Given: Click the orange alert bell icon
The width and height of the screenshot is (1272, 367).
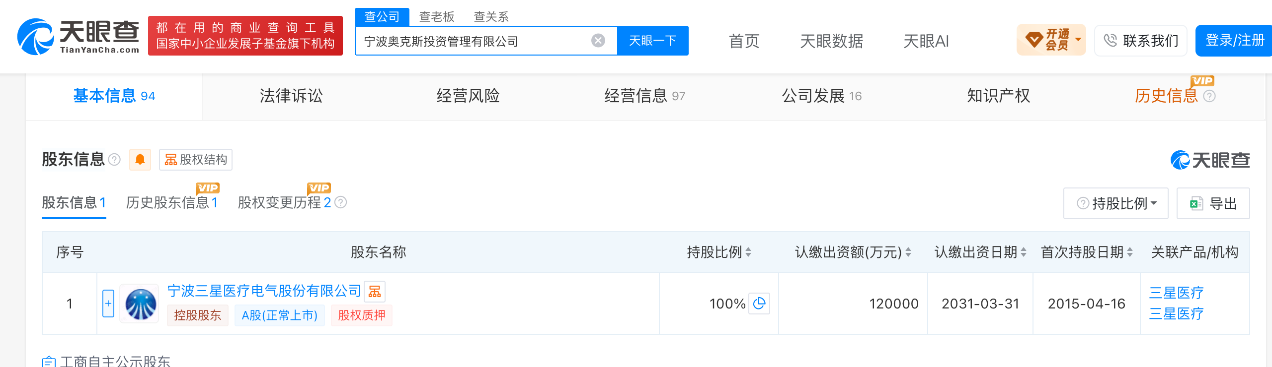Looking at the screenshot, I should pos(140,160).
